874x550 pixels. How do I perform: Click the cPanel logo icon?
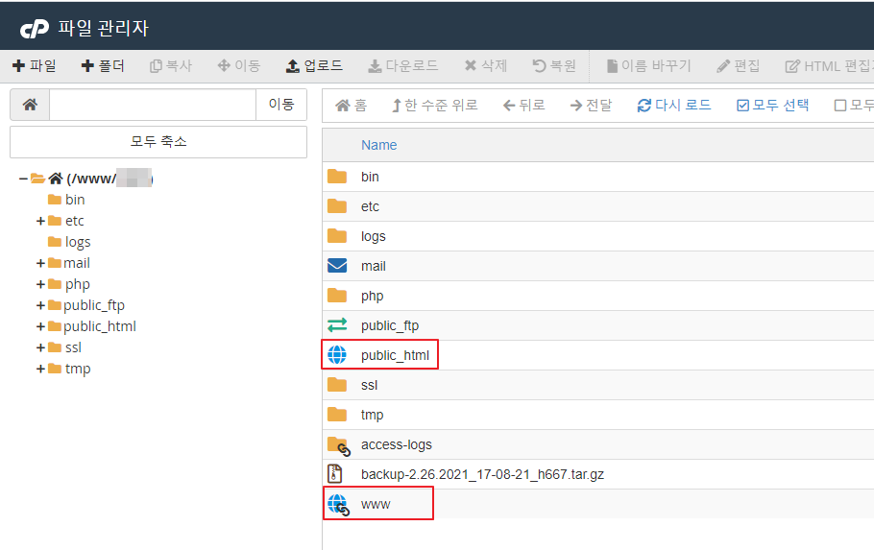(35, 29)
